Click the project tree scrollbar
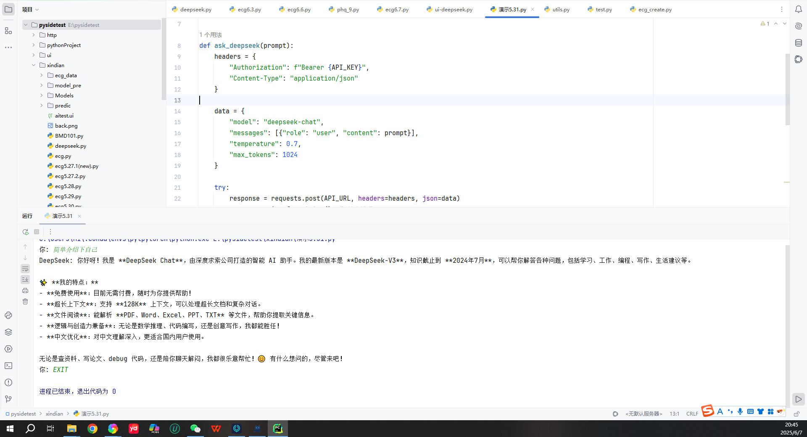The width and height of the screenshot is (807, 437). [x=164, y=59]
